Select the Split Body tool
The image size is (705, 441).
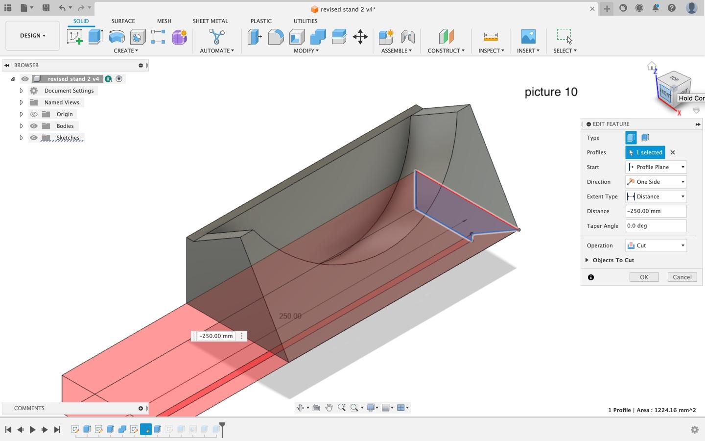tap(339, 37)
